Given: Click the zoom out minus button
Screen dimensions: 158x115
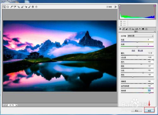Looking at the screenshot, I should click(4, 105).
